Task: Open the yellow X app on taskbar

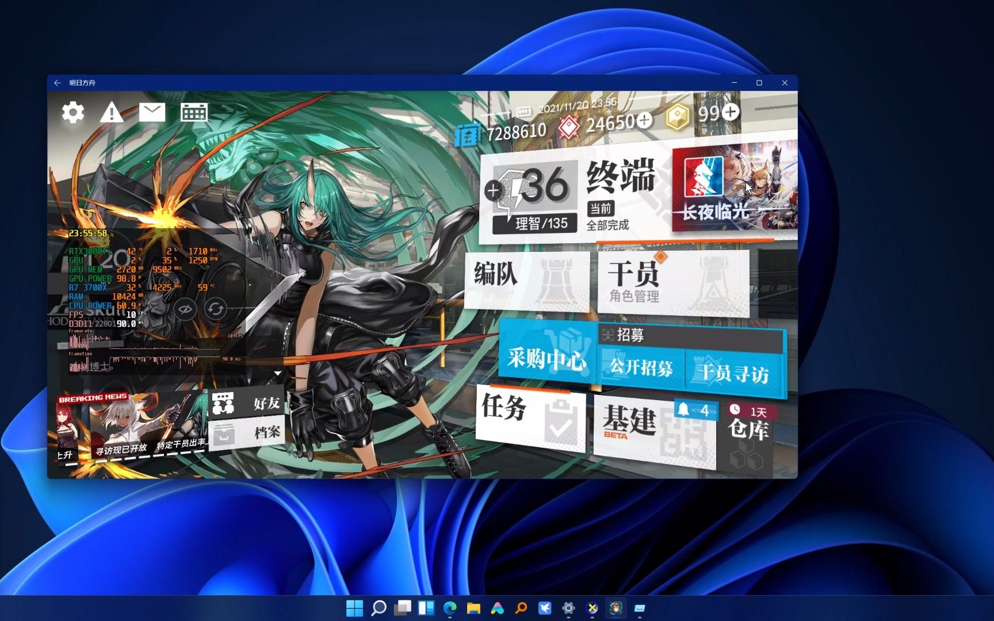Action: coord(592,608)
